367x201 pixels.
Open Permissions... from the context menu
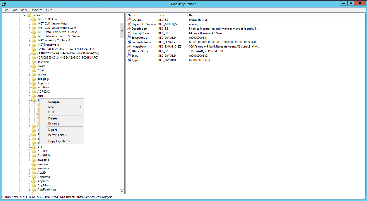[61, 135]
